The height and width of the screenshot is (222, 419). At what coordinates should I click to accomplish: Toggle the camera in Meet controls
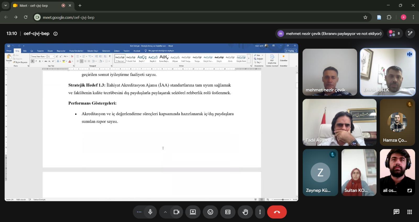point(177,212)
